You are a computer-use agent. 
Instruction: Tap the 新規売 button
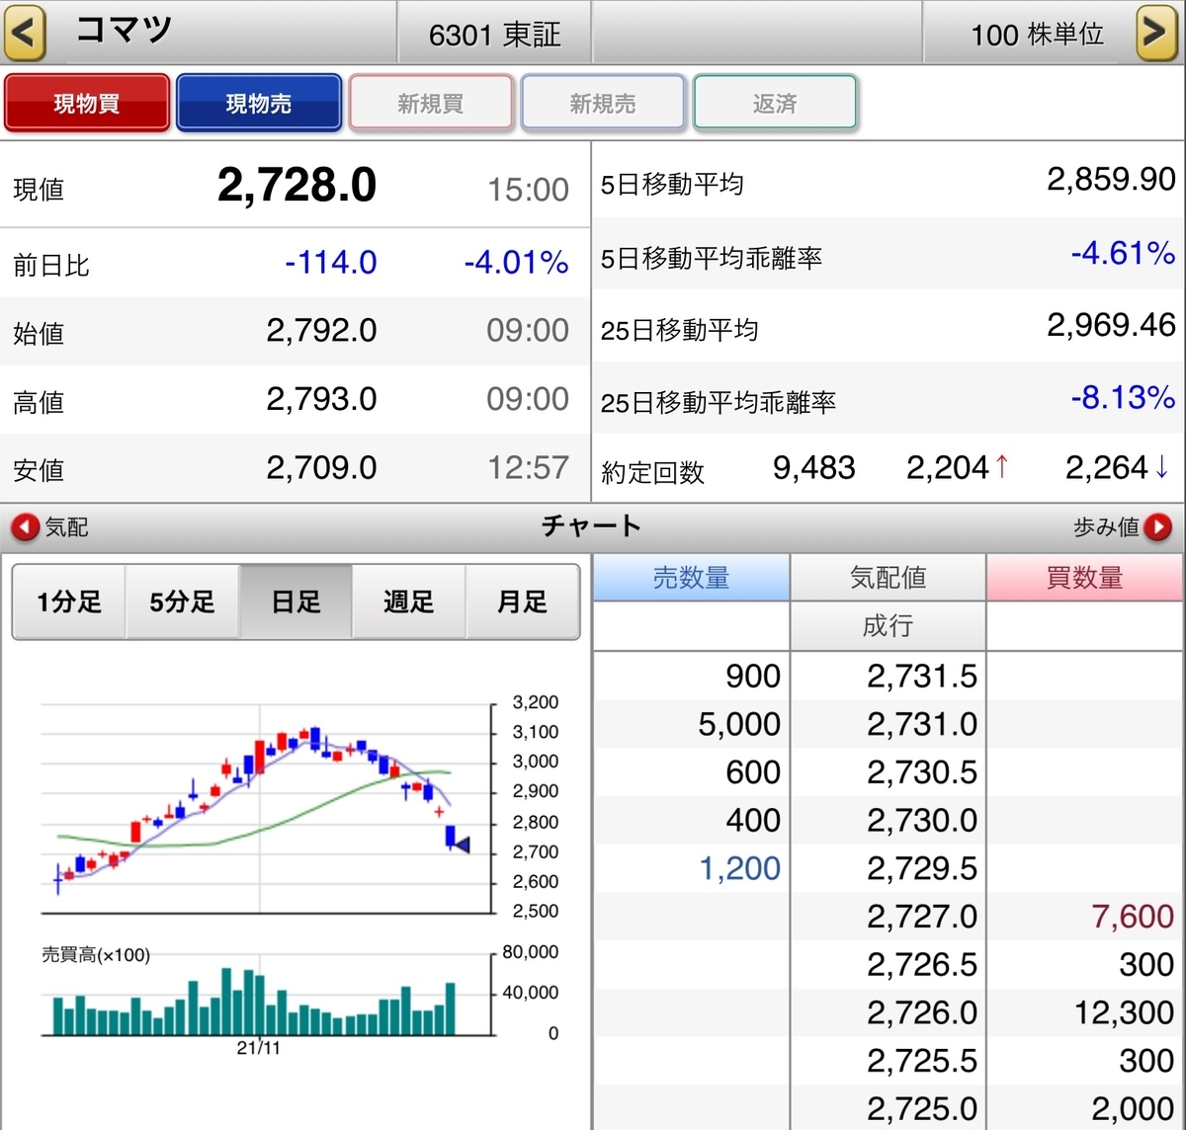603,103
